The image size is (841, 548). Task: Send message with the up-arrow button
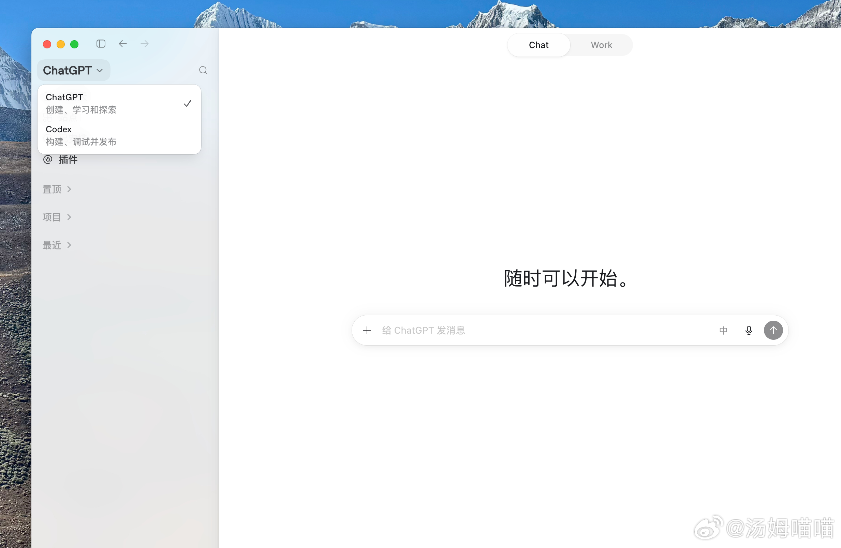click(x=773, y=330)
